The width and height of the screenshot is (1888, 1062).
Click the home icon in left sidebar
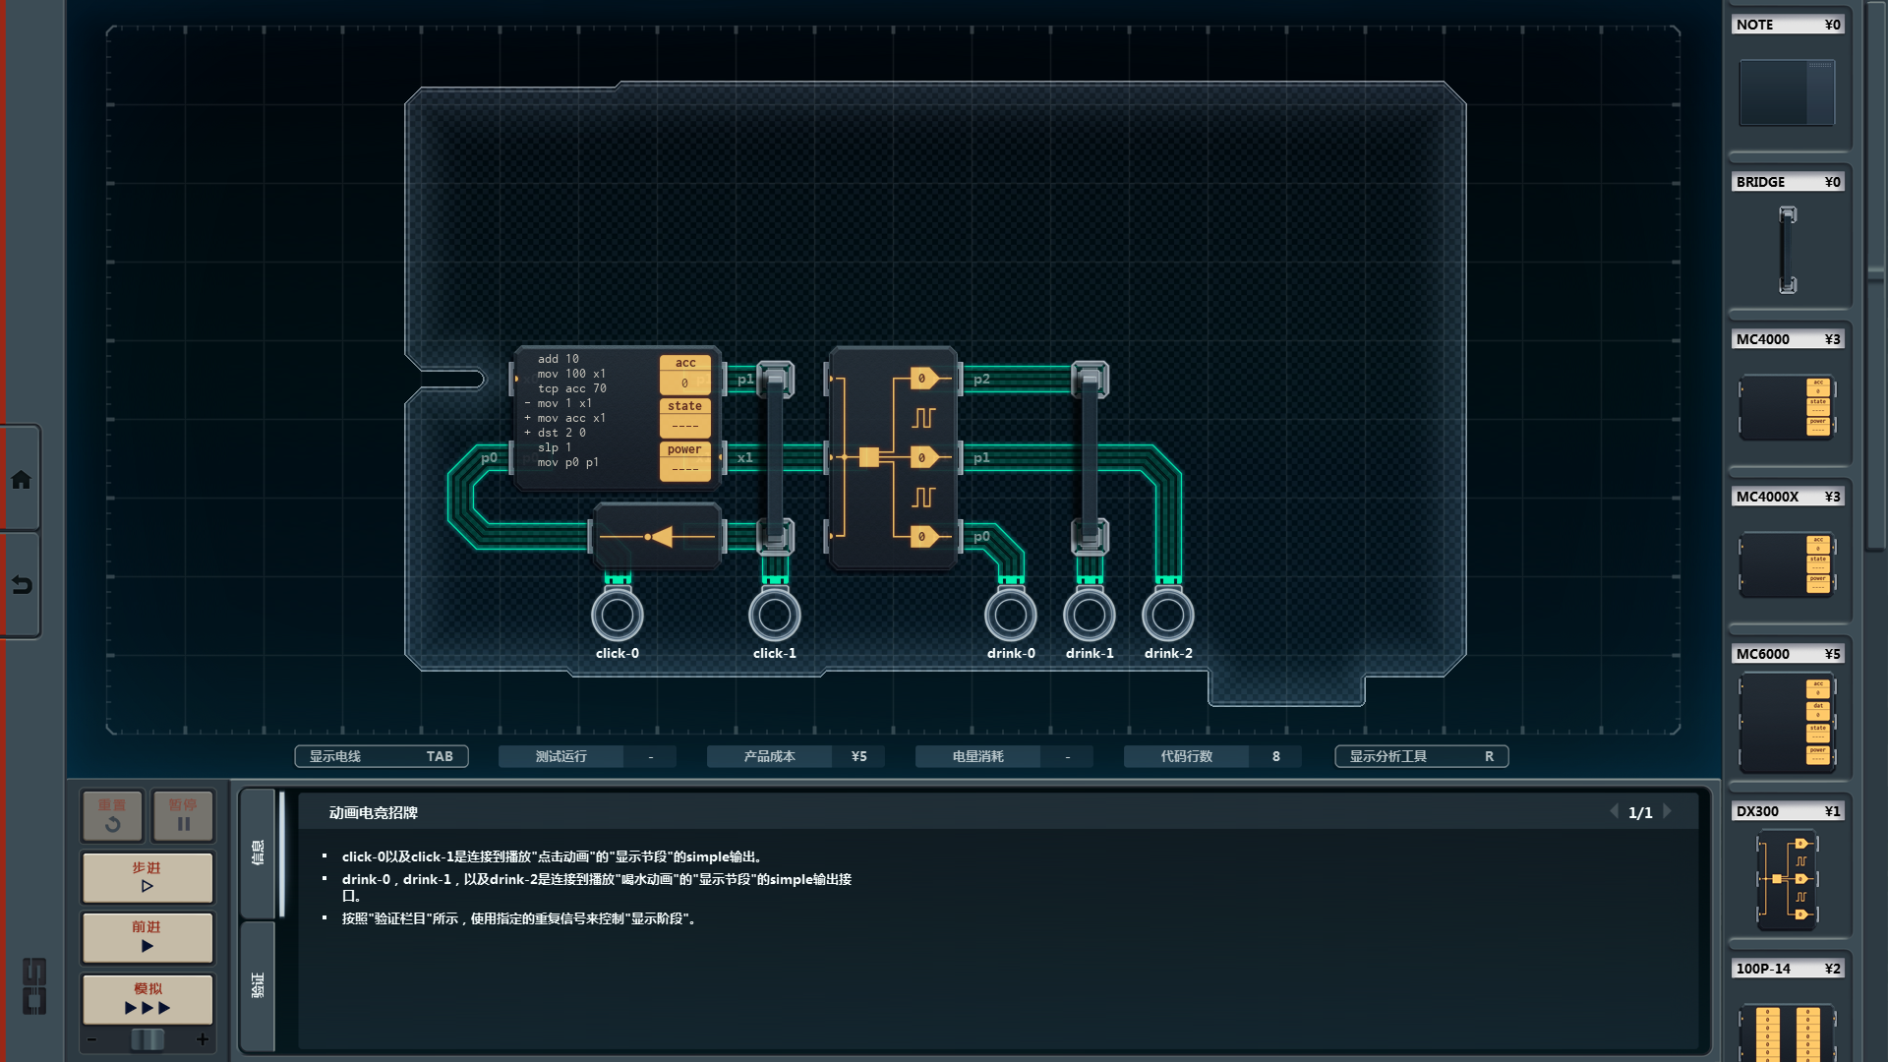[21, 480]
